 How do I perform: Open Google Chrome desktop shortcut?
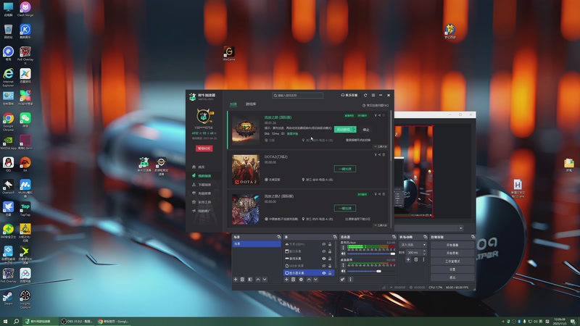8,122
